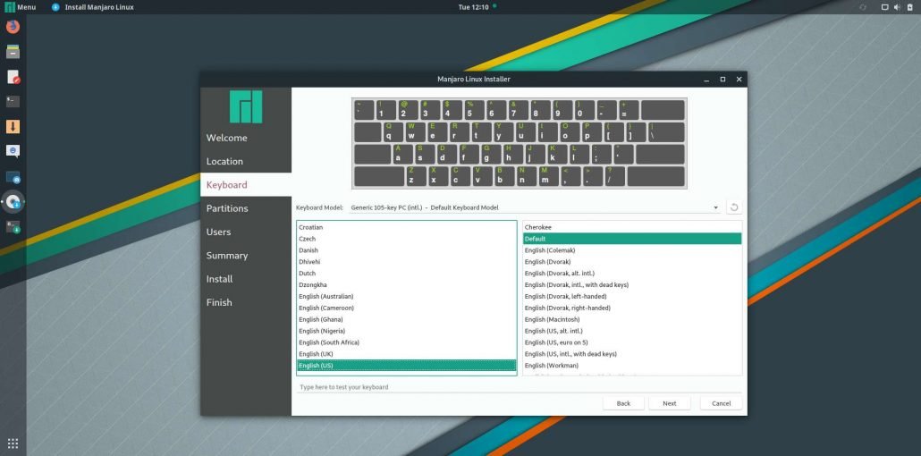
Task: Open the terminal in the dock
Action: (x=13, y=101)
